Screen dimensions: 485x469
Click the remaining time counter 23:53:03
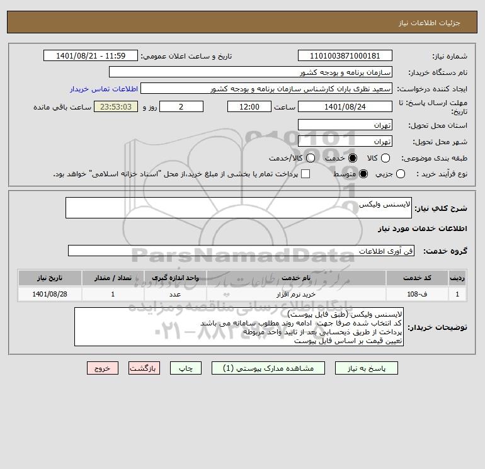coord(116,106)
